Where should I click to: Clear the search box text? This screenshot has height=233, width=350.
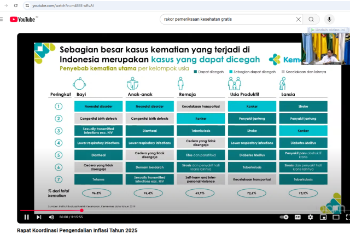tap(299, 19)
